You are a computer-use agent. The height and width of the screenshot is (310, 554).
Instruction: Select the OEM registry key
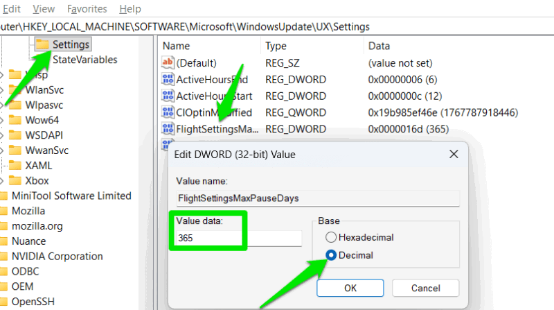pos(22,286)
